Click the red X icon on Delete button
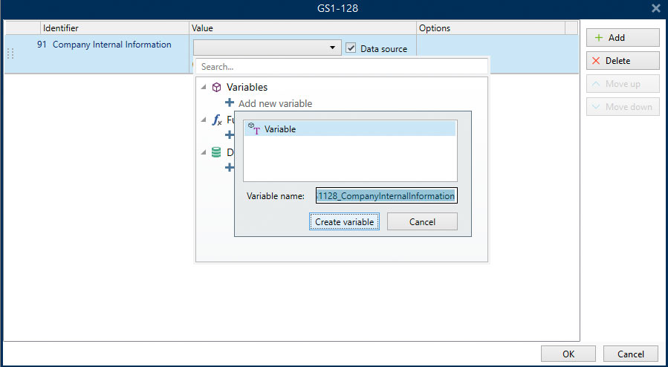Viewport: 668px width, 367px height. point(596,61)
